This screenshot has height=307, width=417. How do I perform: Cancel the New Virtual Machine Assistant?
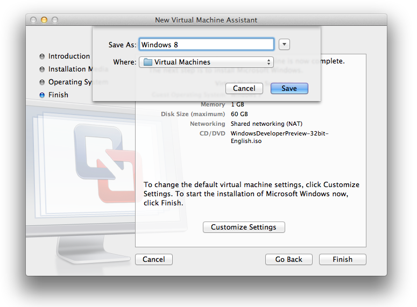[154, 260]
